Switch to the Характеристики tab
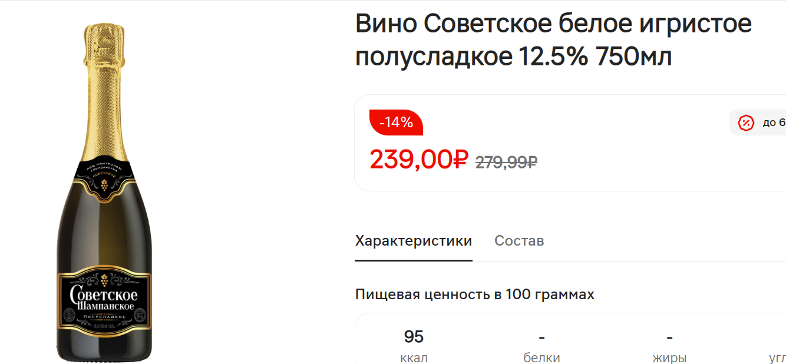Image resolution: width=786 pixels, height=364 pixels. (x=414, y=241)
